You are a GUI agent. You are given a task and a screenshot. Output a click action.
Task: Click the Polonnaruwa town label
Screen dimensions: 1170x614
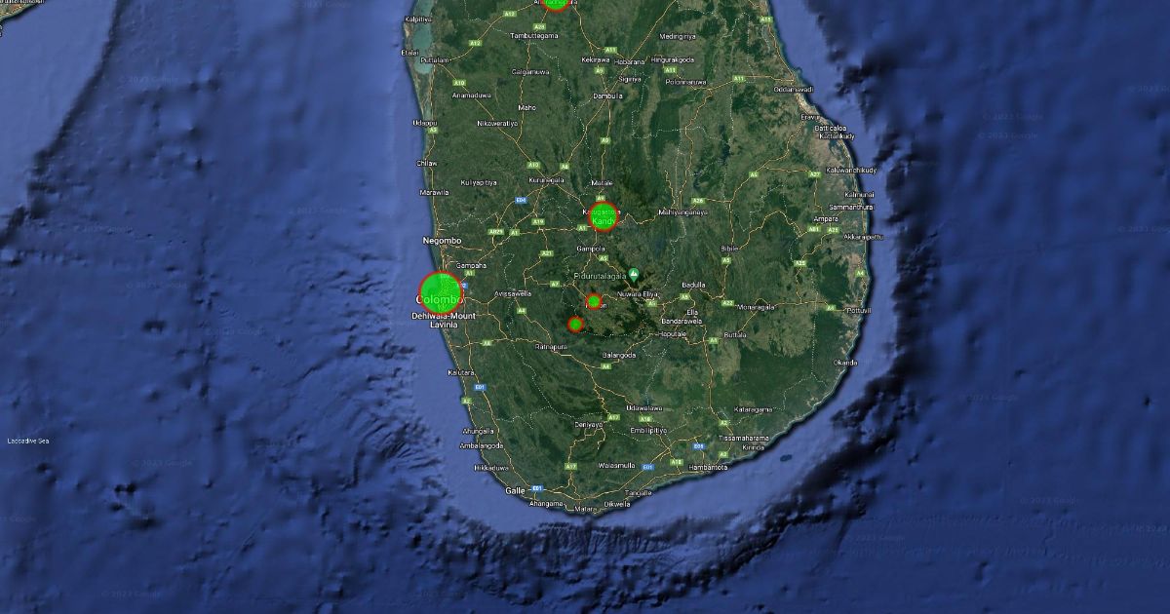point(687,83)
